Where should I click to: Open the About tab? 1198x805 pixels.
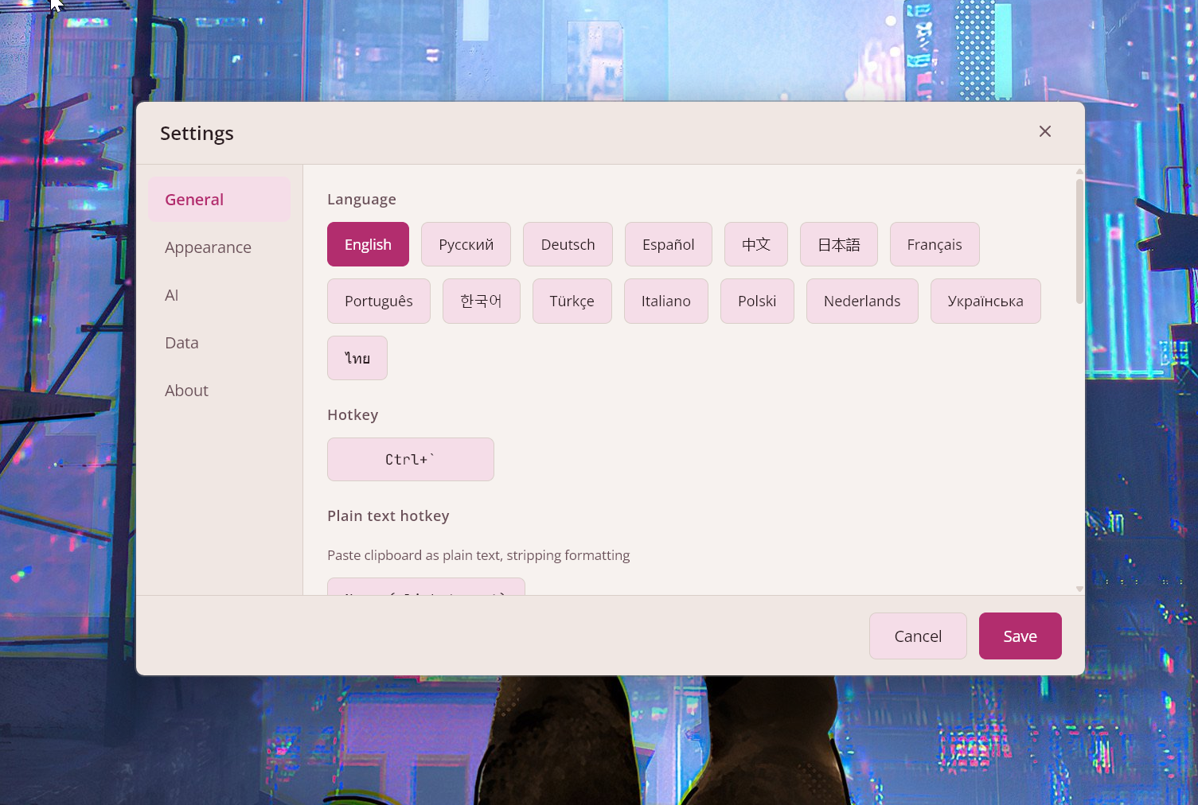pyautogui.click(x=219, y=391)
